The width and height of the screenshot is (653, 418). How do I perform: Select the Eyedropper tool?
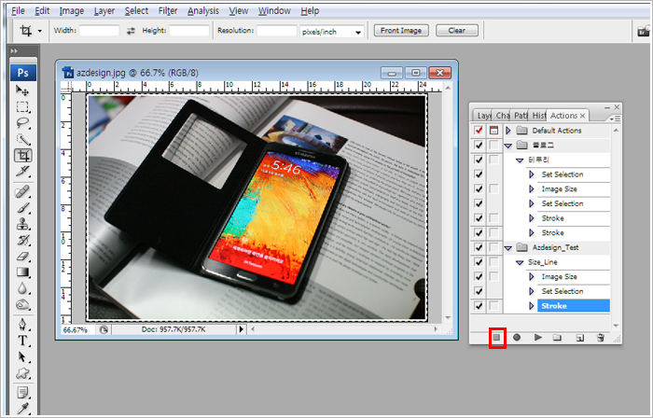pos(22,409)
